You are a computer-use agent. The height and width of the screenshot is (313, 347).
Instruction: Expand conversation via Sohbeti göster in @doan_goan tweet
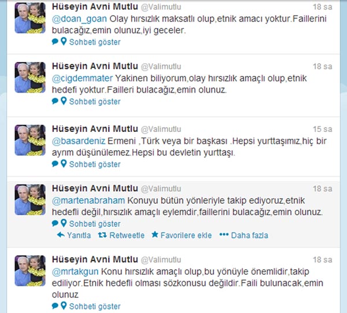(x=95, y=42)
